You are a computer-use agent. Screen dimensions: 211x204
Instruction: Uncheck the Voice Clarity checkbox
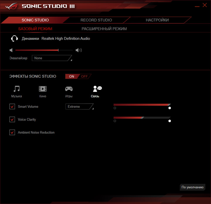[x=12, y=119]
